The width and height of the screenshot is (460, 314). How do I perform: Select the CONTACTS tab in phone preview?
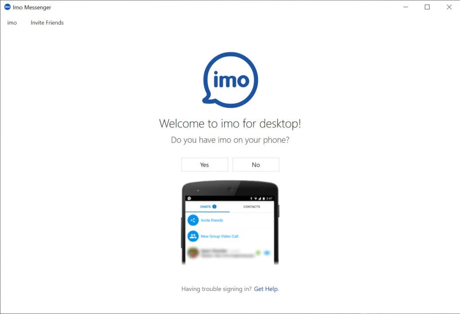(252, 207)
